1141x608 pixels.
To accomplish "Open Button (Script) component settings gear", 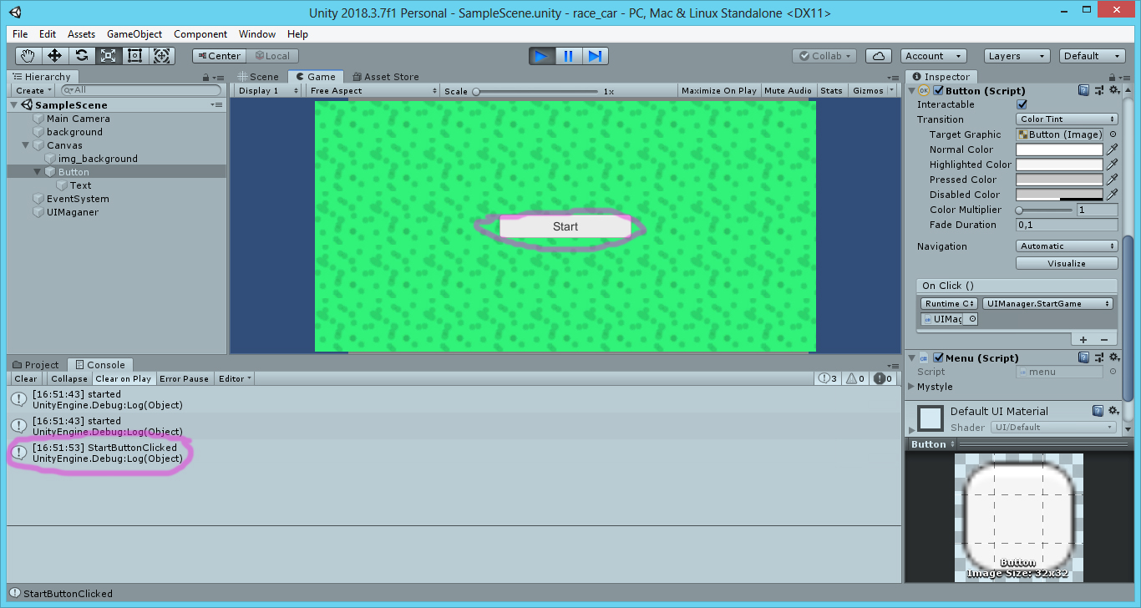I will click(1113, 90).
